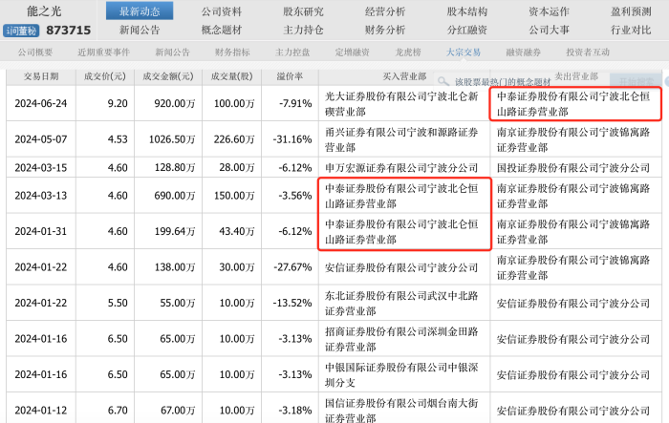
Task: View the 盈利预测 tab
Action: coord(629,11)
